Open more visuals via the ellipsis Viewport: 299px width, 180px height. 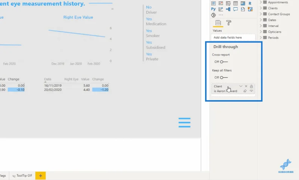221,15
